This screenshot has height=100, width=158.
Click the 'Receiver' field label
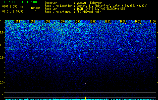51,9
